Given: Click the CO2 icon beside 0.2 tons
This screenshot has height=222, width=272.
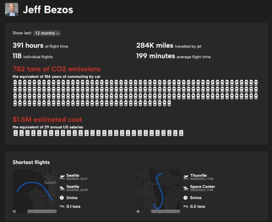Looking at the screenshot, I should tap(185, 207).
